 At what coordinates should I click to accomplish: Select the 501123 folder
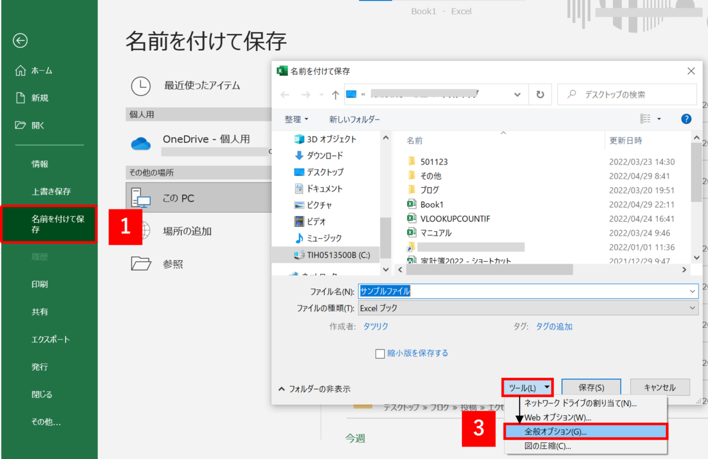coord(428,162)
